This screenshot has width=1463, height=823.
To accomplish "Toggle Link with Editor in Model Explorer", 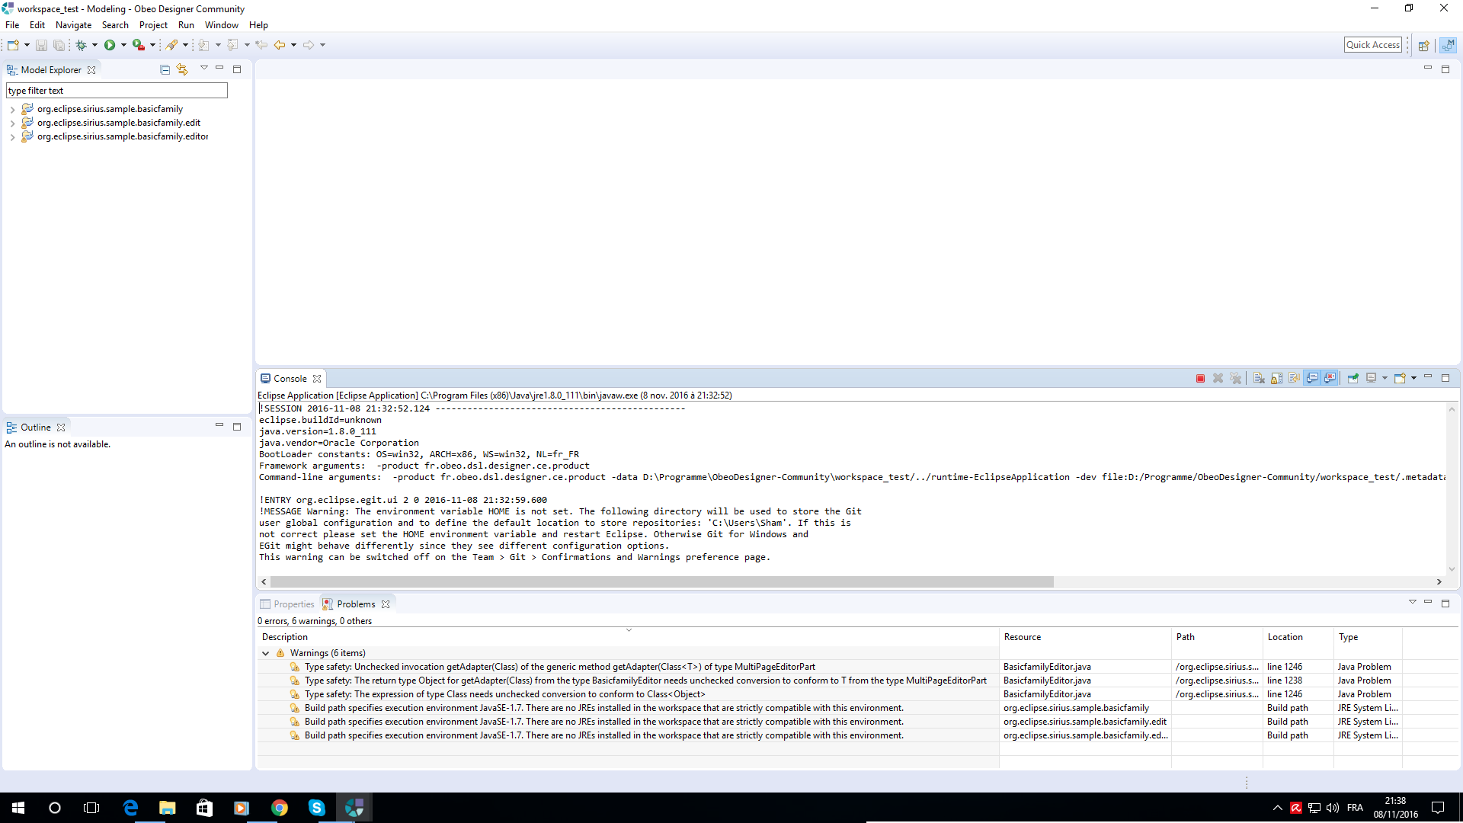I will coord(182,69).
